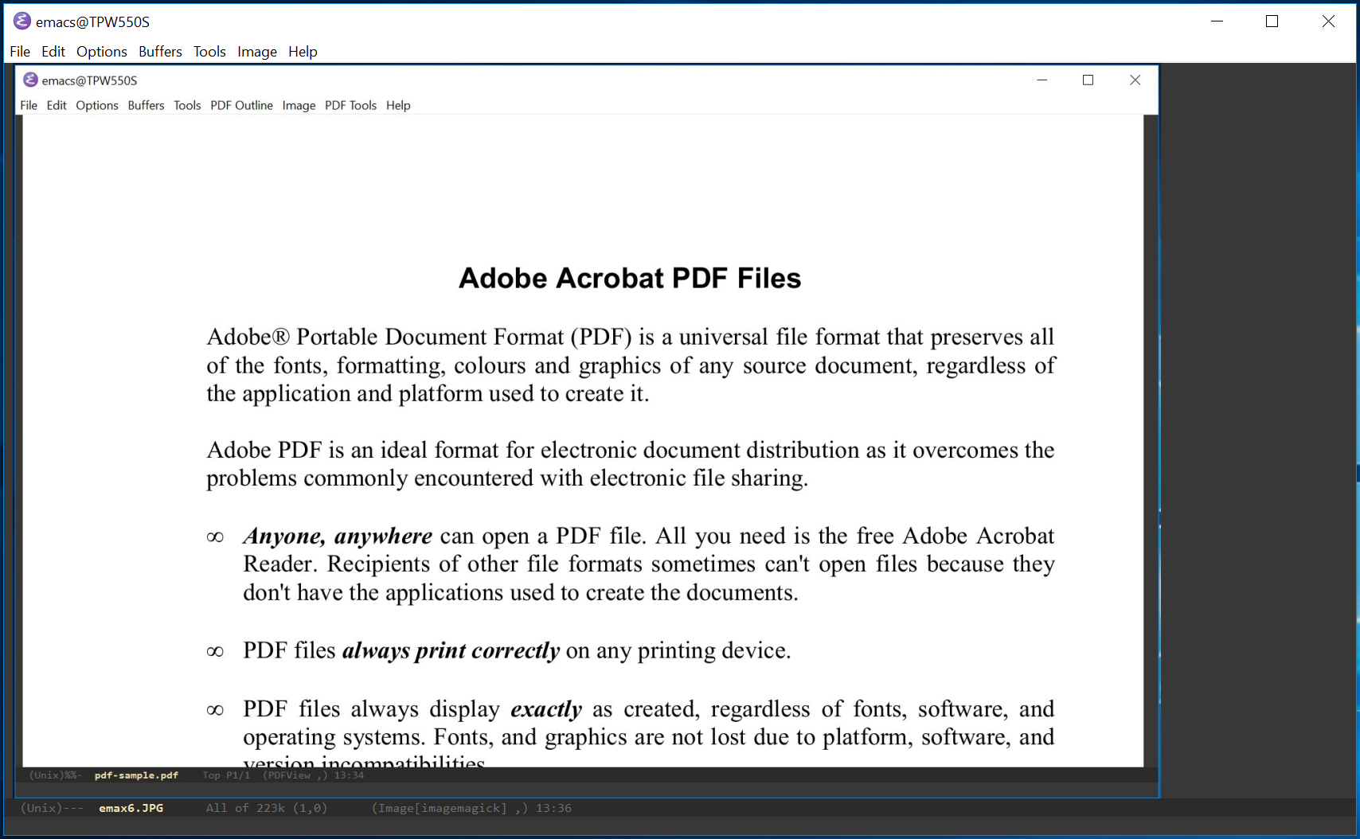Viewport: 1360px width, 839px height.
Task: Open the inner window's Edit menu
Action: coord(57,105)
